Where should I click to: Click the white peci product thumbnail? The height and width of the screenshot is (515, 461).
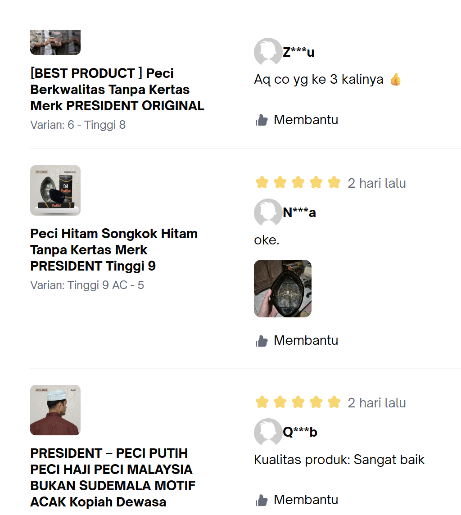55,410
